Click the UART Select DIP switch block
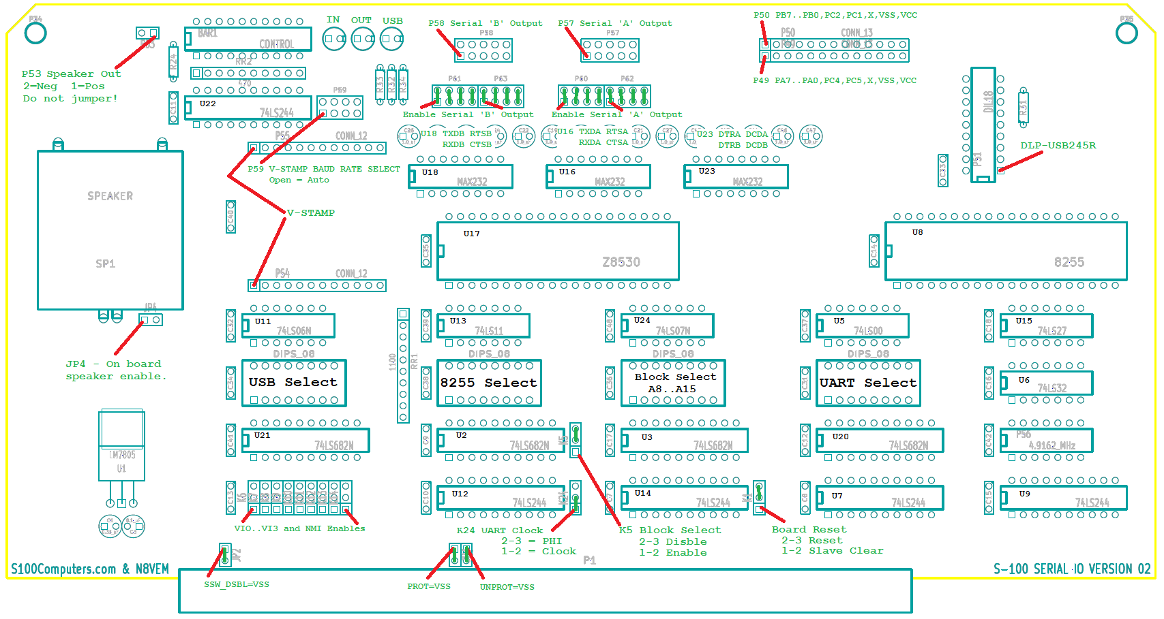The height and width of the screenshot is (619, 1164). [x=868, y=383]
